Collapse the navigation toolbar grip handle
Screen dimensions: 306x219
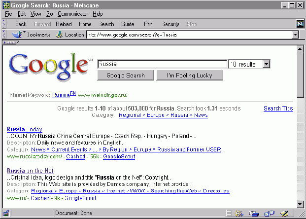pyautogui.click(x=4, y=24)
